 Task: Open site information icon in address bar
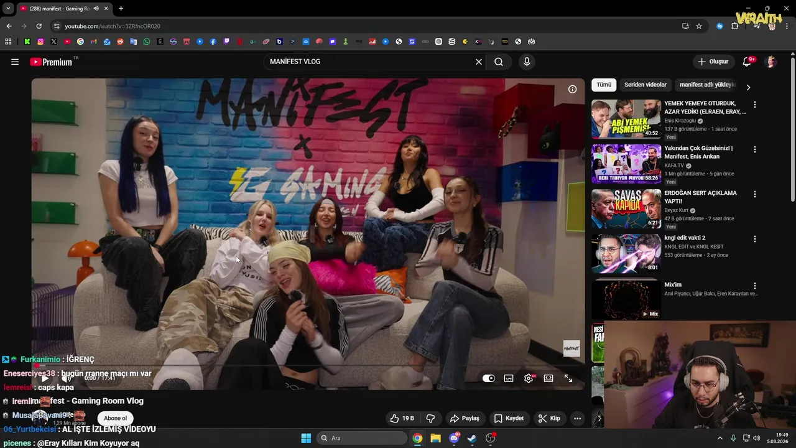(57, 26)
